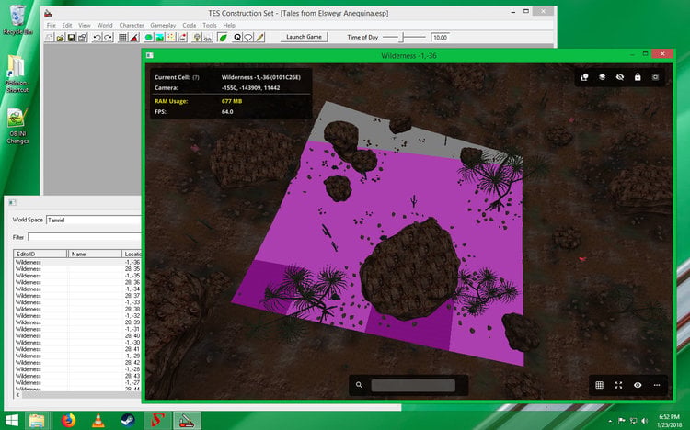Click the first render window top-right overlay icon
690x430 pixels.
584,77
